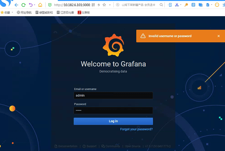225x151 pixels.
Task: Click the search box with Chinese suggestion text
Action: coord(138,5)
